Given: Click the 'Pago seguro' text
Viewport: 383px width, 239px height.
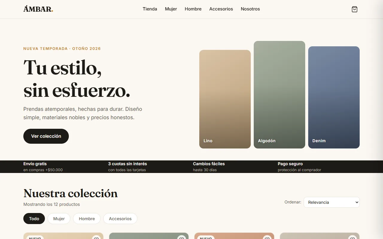Looking at the screenshot, I should coord(290,164).
